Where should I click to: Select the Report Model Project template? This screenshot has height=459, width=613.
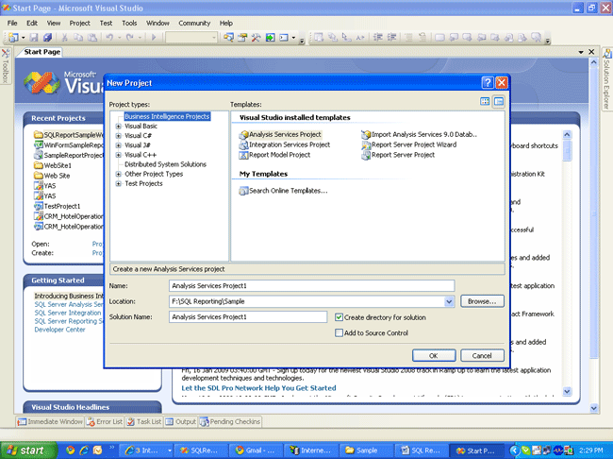coord(274,155)
